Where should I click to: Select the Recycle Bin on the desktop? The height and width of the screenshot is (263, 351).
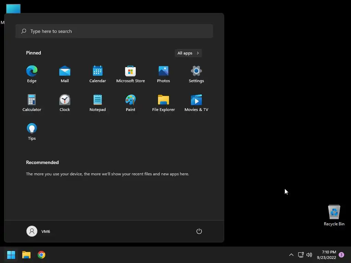[334, 215]
